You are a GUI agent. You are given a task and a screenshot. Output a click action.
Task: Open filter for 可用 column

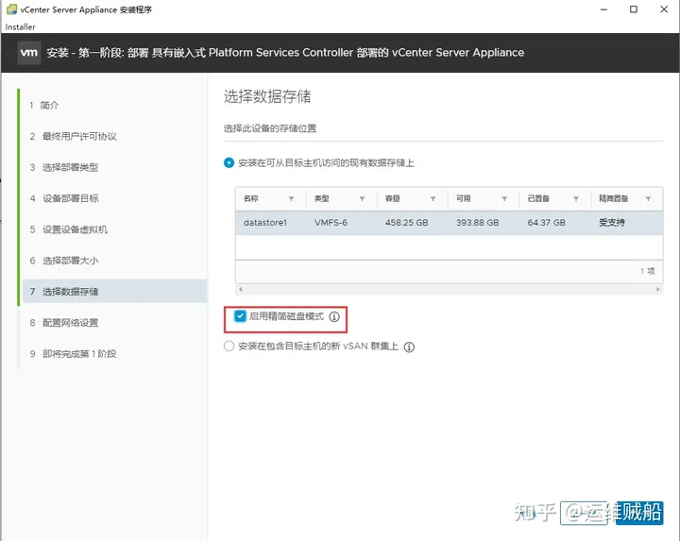[504, 199]
